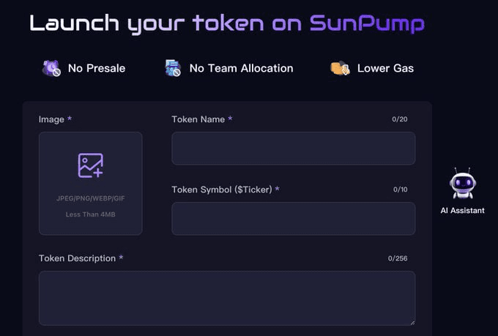This screenshot has width=498, height=336.
Task: Click the Less Than 4MB hint text
Action: (91, 214)
